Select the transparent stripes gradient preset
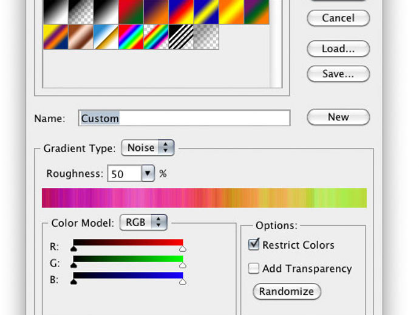This screenshot has height=315, width=419. click(181, 37)
